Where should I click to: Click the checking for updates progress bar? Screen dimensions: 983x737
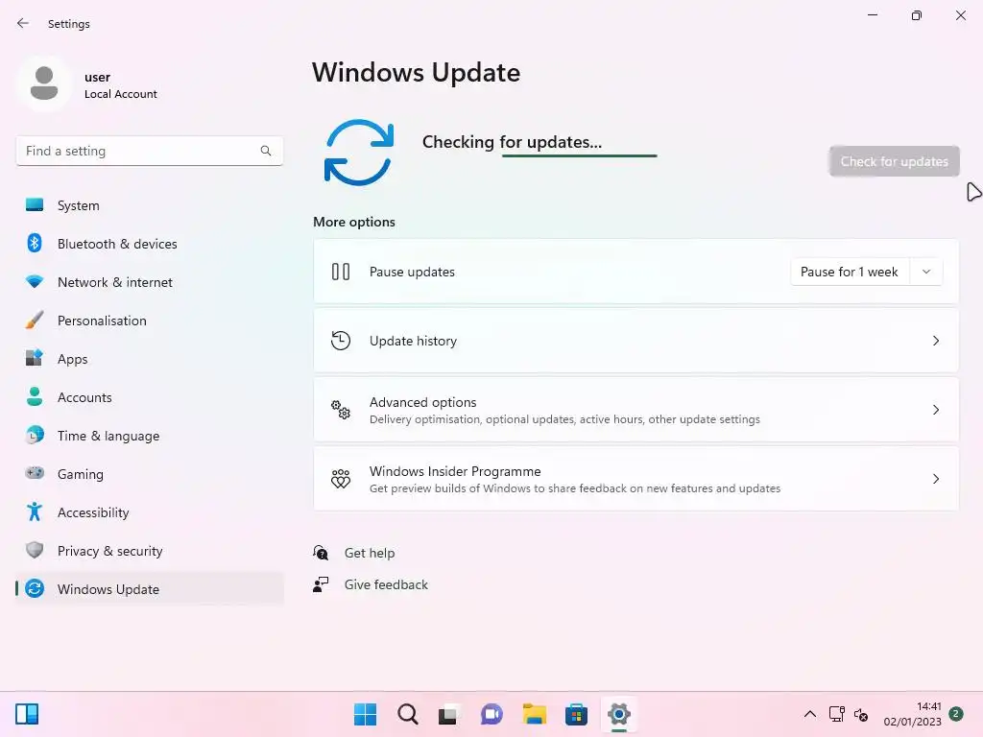pyautogui.click(x=579, y=155)
